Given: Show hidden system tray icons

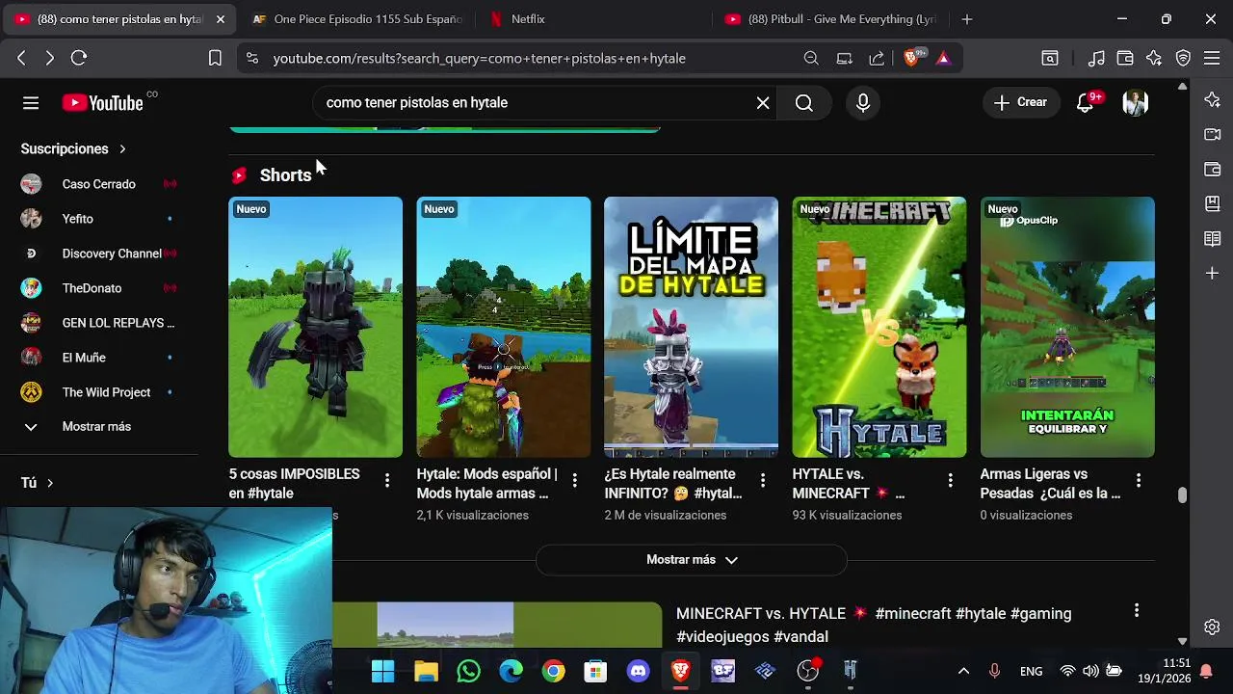Looking at the screenshot, I should click(x=963, y=671).
